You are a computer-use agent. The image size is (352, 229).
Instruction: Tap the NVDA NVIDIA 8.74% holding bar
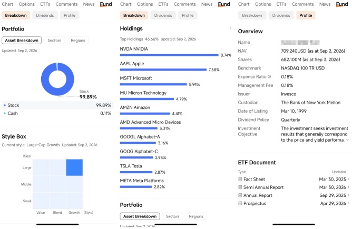pos(169,55)
